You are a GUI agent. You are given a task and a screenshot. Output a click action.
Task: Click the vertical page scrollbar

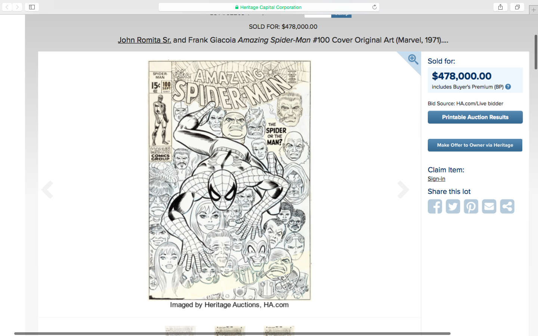536,52
